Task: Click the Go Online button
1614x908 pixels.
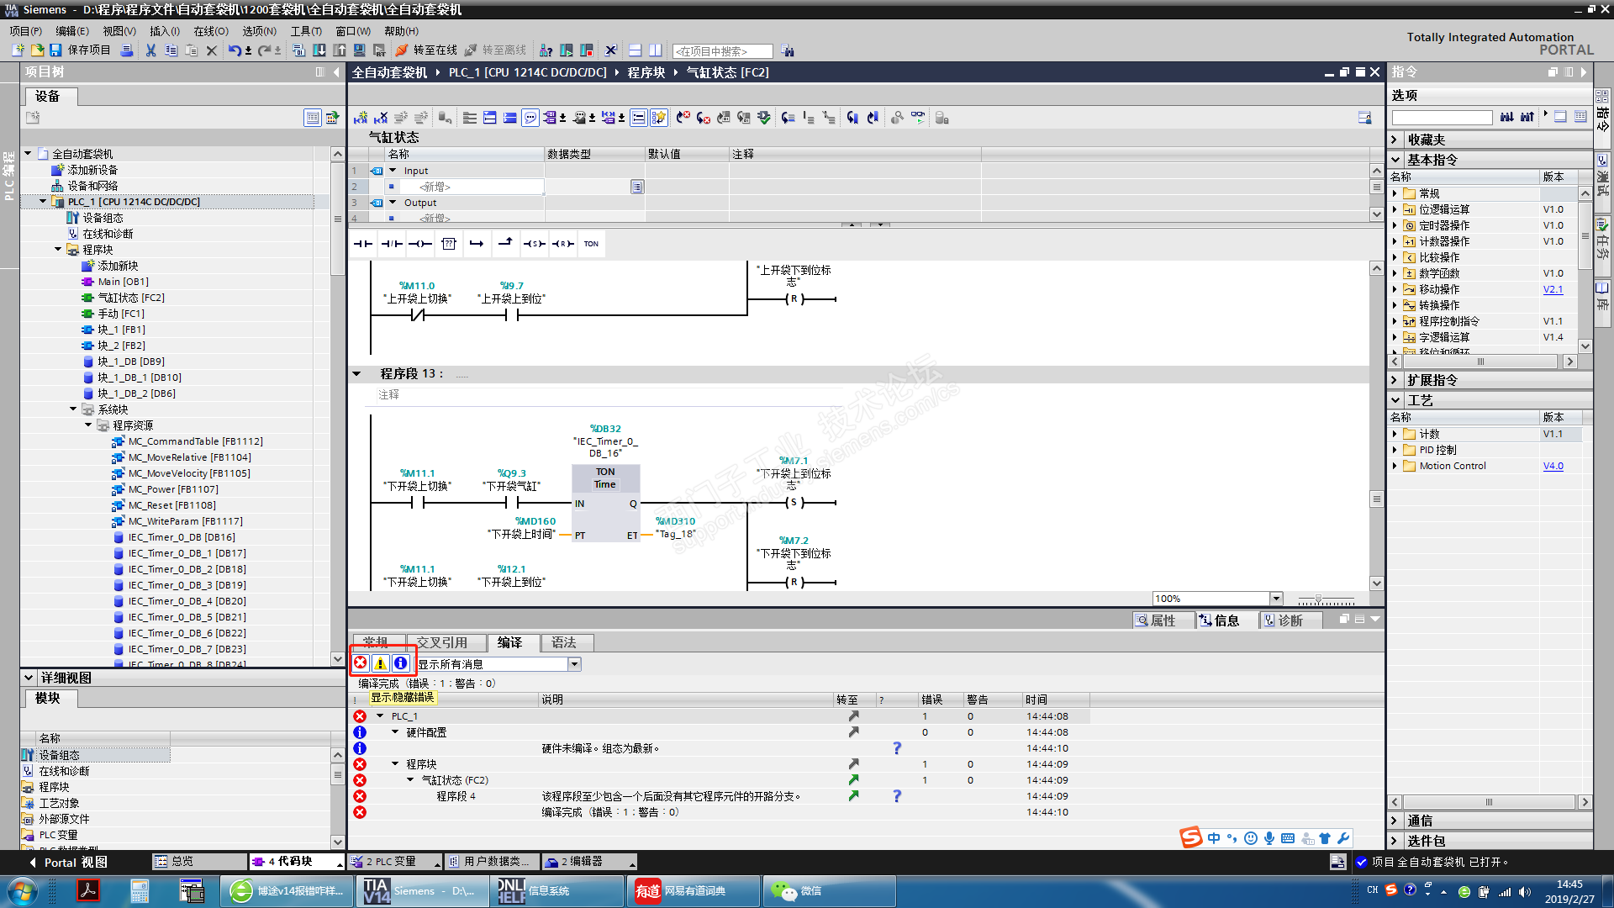Action: [x=427, y=50]
